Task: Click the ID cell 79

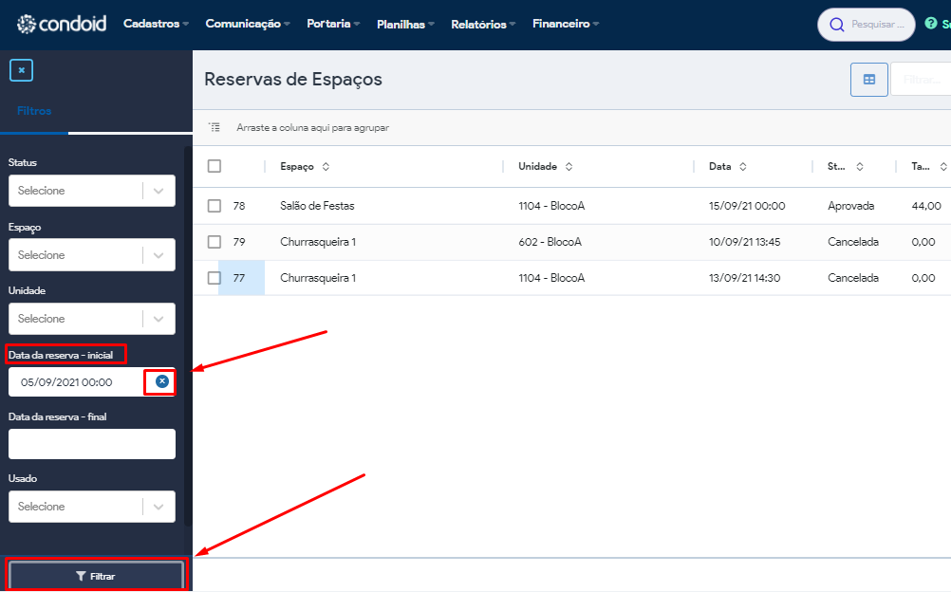Action: [x=239, y=242]
